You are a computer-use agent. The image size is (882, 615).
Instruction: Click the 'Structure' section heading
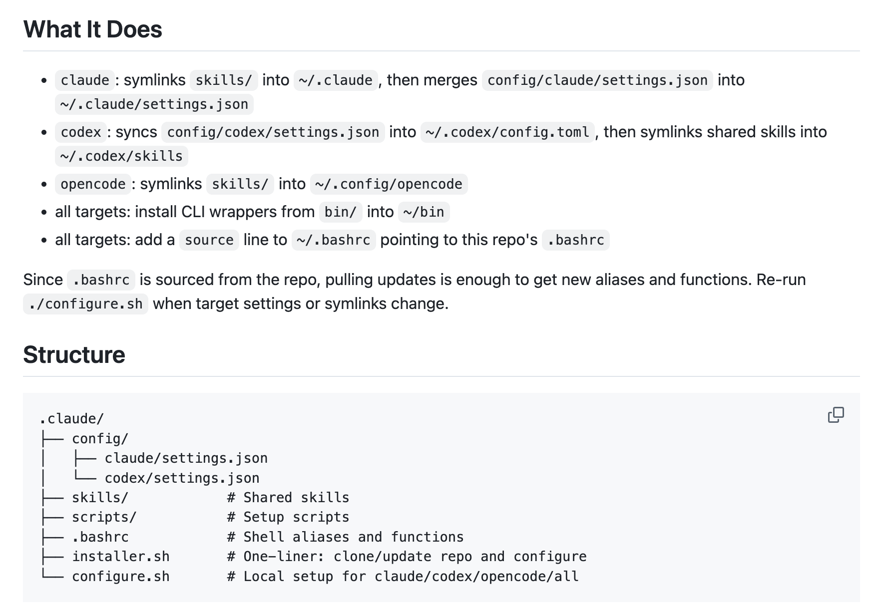pos(74,355)
